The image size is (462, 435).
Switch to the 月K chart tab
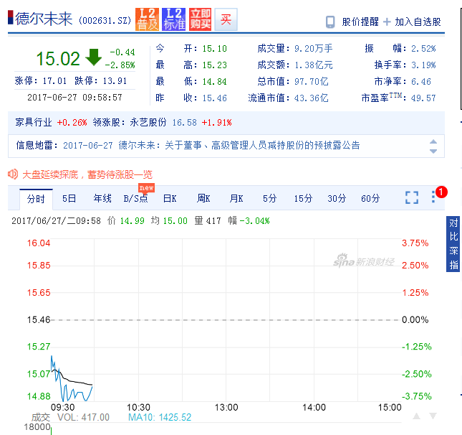[x=236, y=198]
